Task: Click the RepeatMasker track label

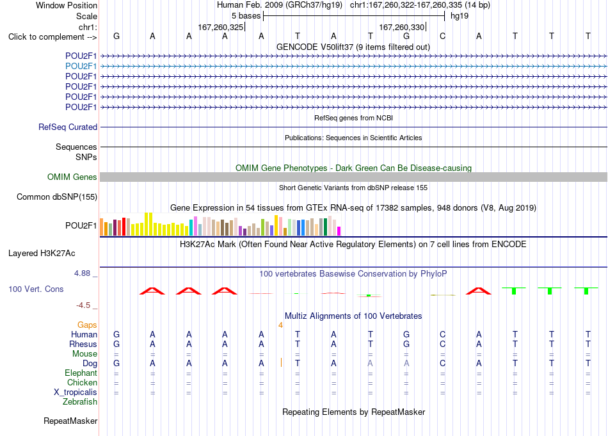Action: pyautogui.click(x=70, y=421)
